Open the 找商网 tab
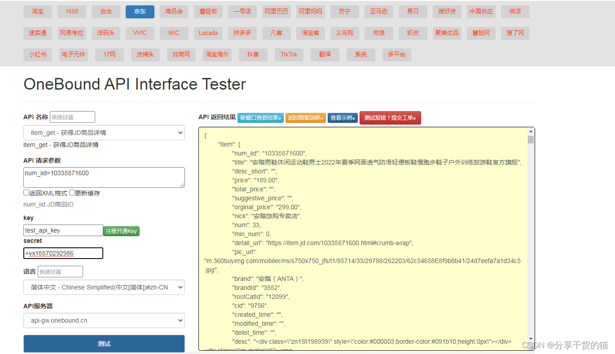Screen dimensions: 615x354 [181, 55]
